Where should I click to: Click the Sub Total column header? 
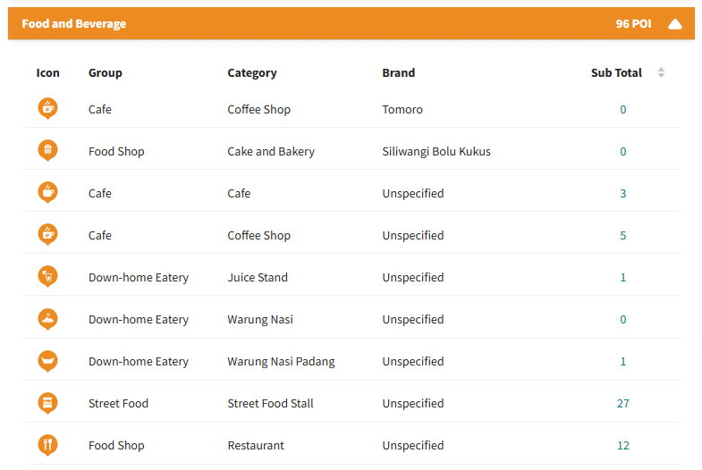pyautogui.click(x=616, y=73)
